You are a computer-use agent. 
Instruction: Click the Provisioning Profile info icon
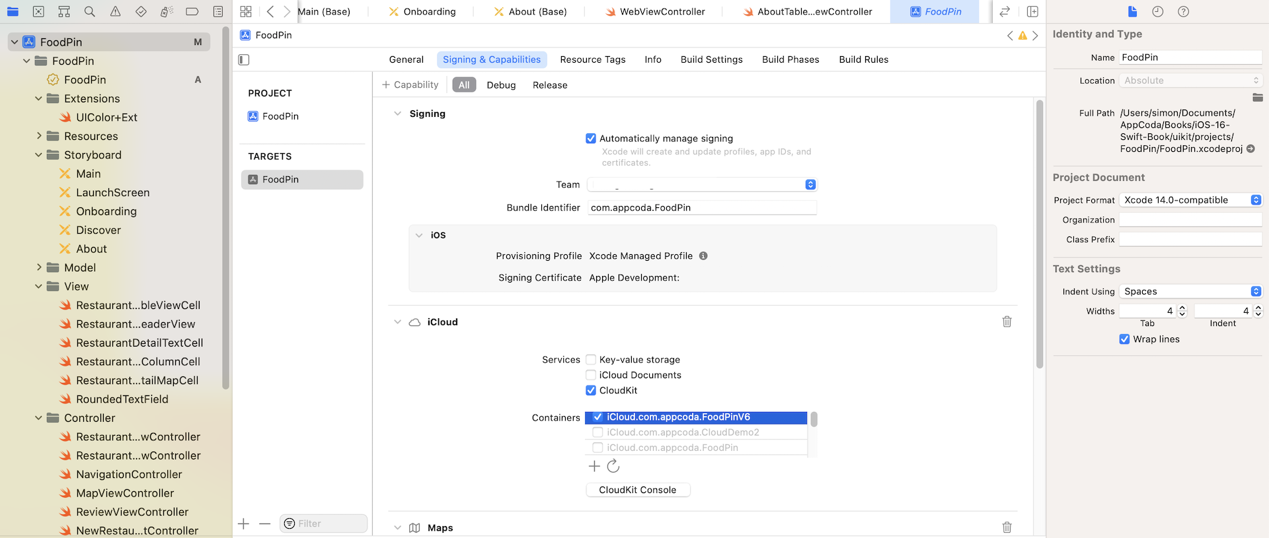(703, 255)
